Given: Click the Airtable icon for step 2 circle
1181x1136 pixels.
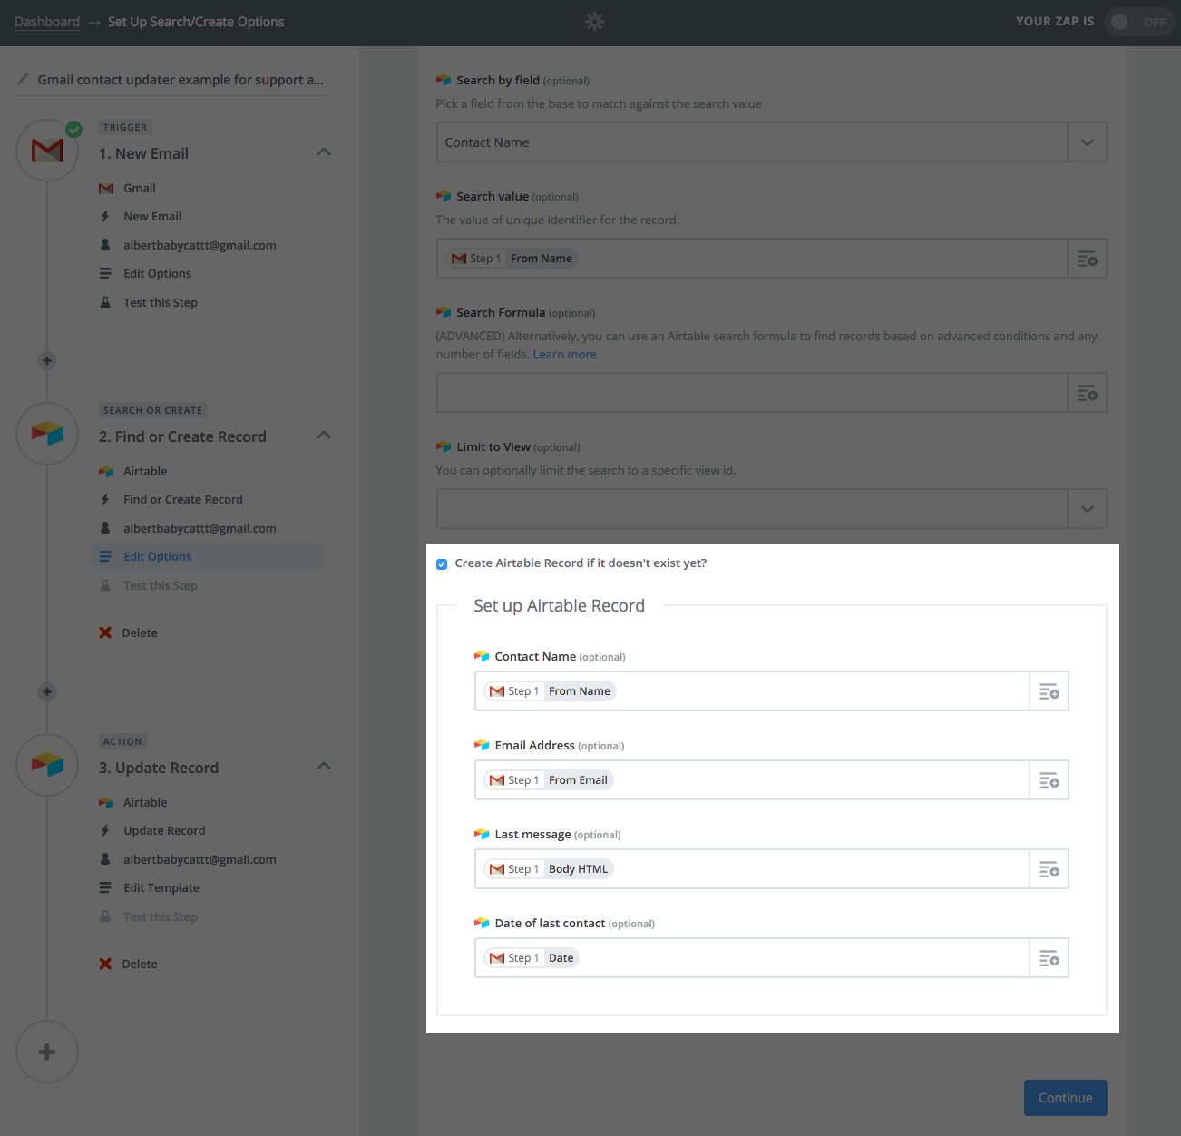Looking at the screenshot, I should pos(47,434).
